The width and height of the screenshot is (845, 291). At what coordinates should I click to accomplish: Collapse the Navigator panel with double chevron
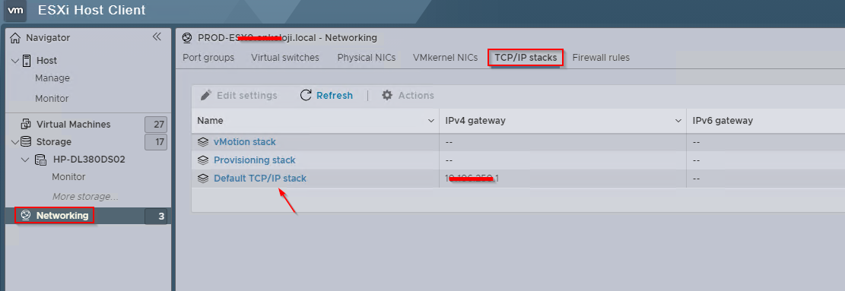157,36
